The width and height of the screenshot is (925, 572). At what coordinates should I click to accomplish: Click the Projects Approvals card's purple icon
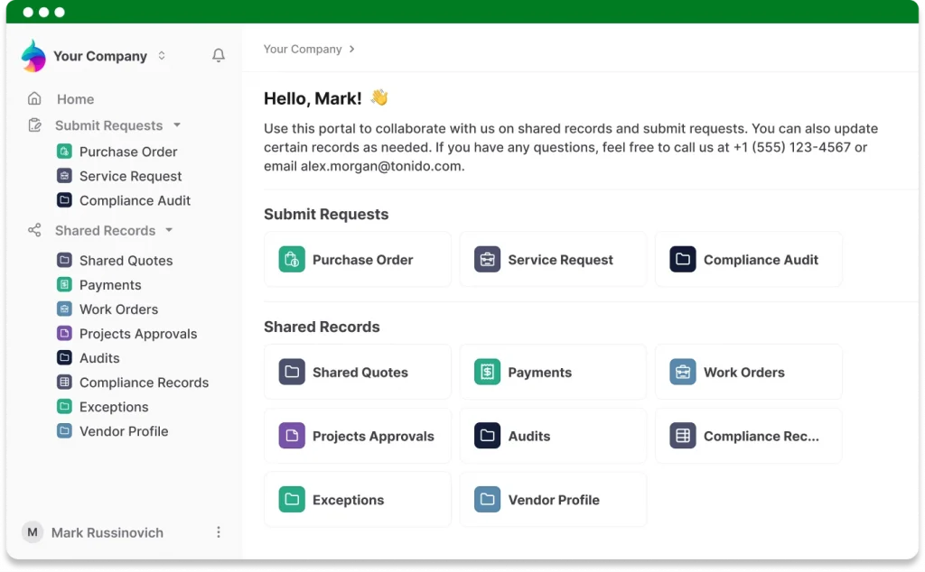(x=291, y=436)
